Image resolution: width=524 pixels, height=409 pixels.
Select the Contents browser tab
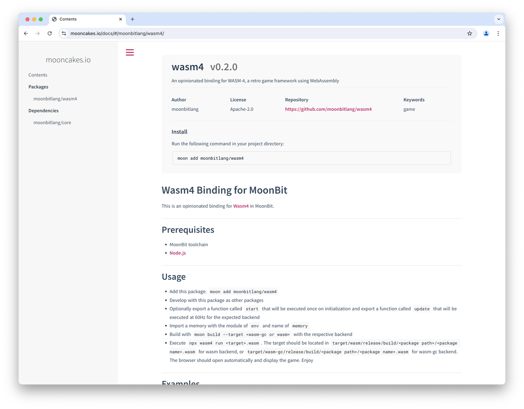(88, 19)
